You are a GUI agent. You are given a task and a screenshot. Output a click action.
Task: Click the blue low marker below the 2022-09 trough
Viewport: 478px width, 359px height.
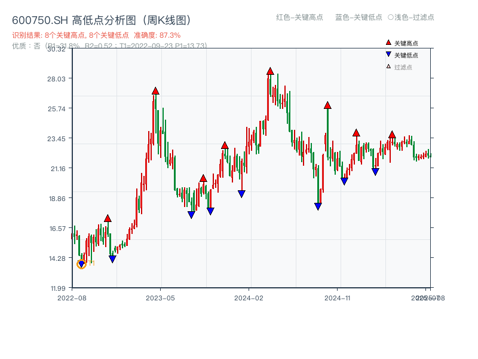pos(111,258)
